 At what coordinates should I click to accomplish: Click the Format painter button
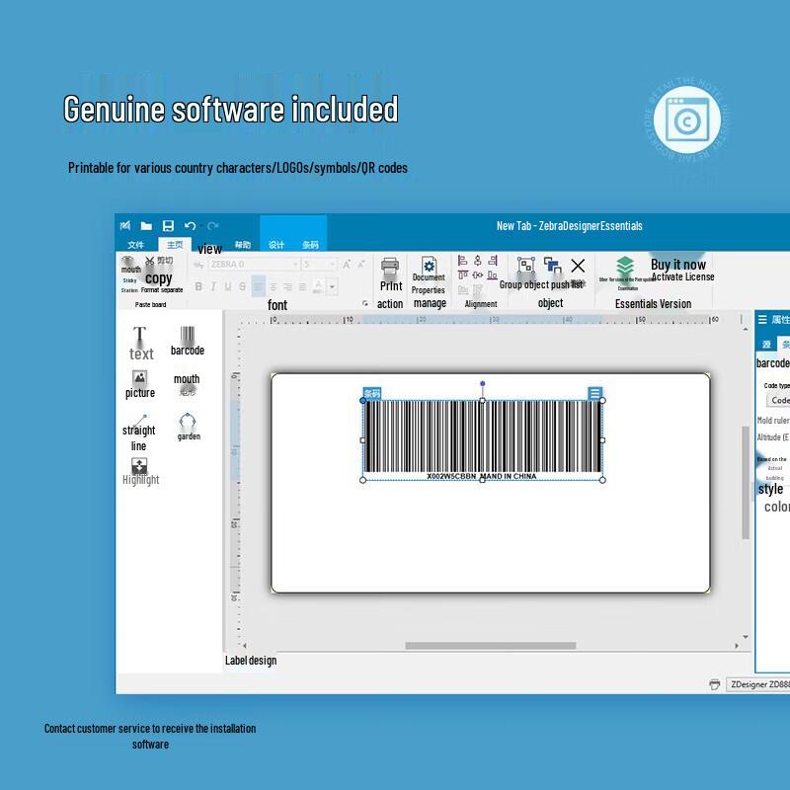click(x=162, y=289)
